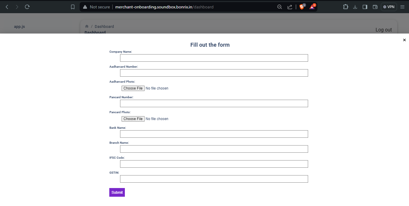Screen dimensions: 409x206
Task: Click the Company Name input field
Action: (x=214, y=58)
